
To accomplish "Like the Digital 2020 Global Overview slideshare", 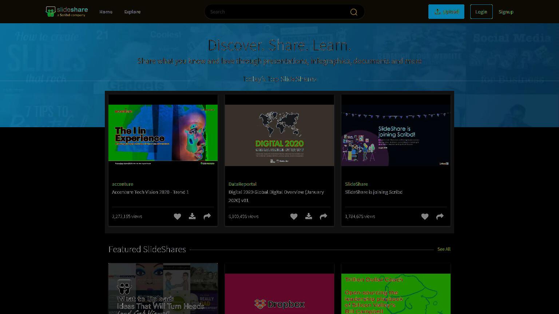I will pos(294,217).
